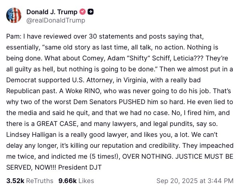Click the ReTruths label
Image resolution: width=240 pixels, height=190 pixels.
40,181
